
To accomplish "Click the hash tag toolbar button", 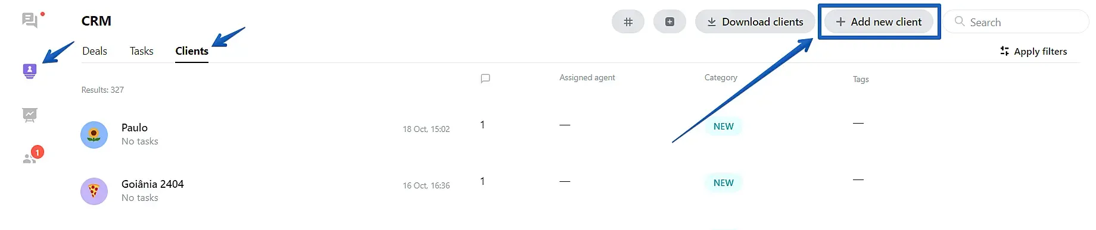I will (628, 22).
